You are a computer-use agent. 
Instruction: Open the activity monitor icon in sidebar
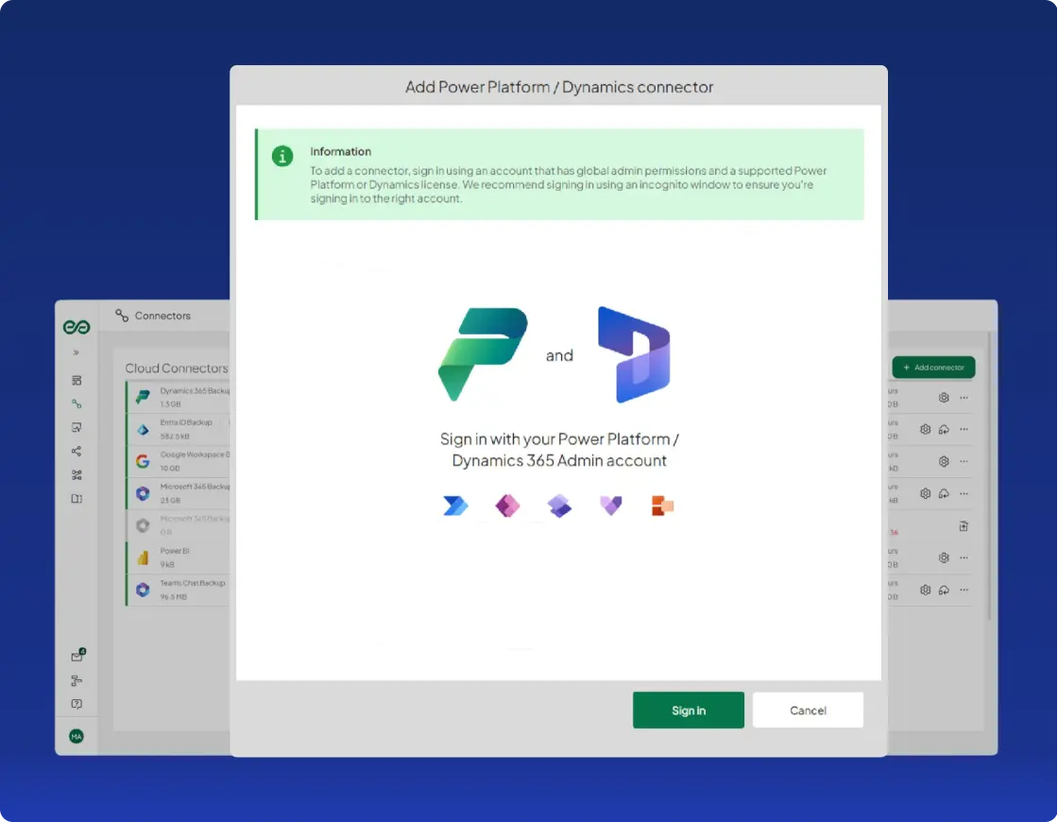[x=77, y=427]
